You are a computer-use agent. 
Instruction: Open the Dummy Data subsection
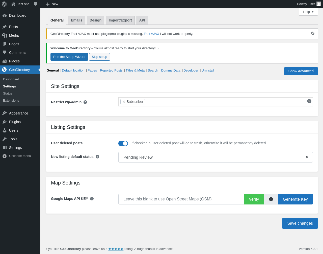coord(171,71)
